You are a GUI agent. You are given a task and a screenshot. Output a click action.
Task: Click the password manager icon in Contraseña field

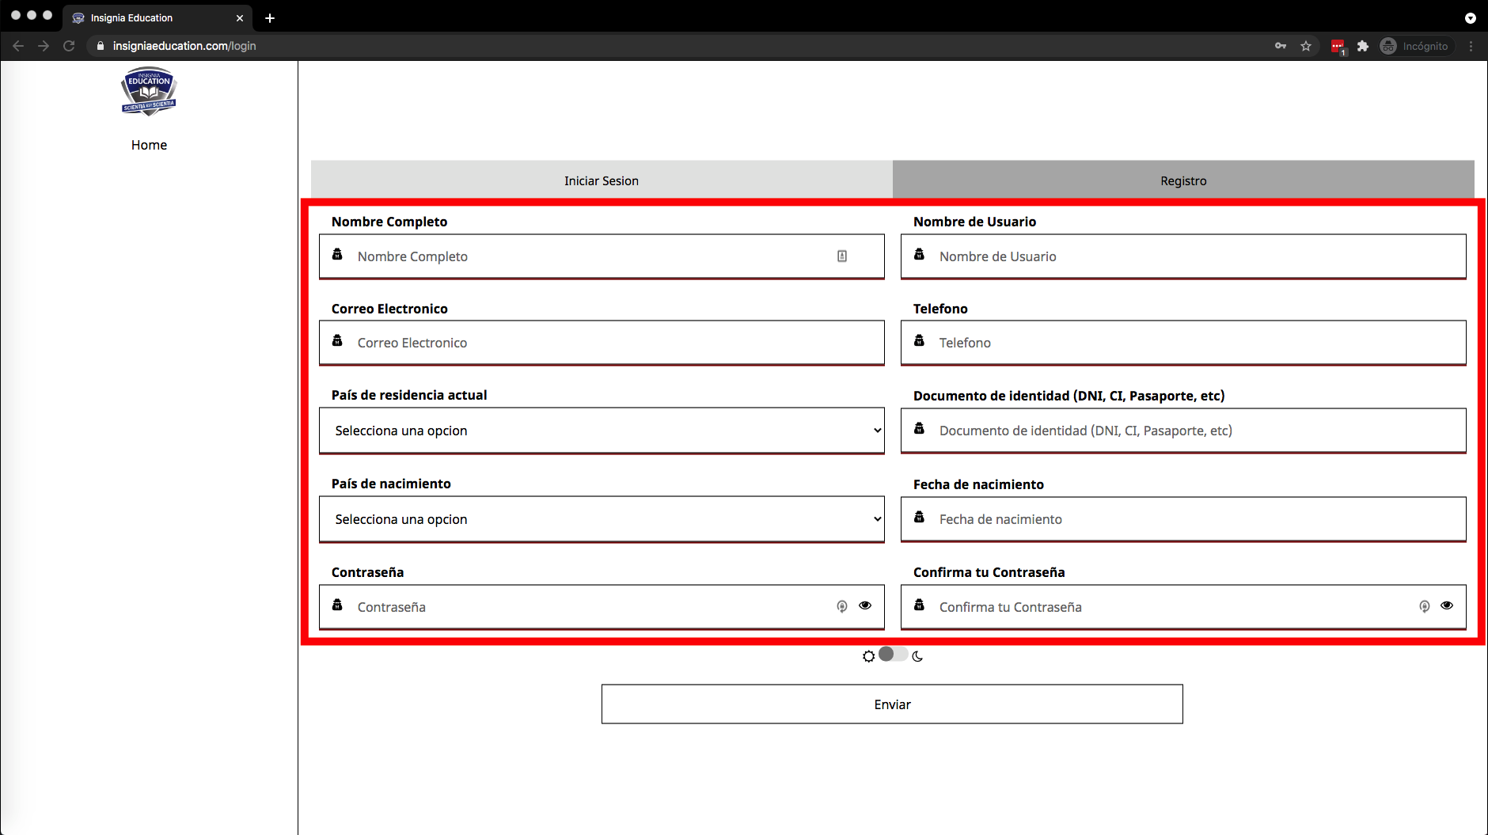[842, 606]
